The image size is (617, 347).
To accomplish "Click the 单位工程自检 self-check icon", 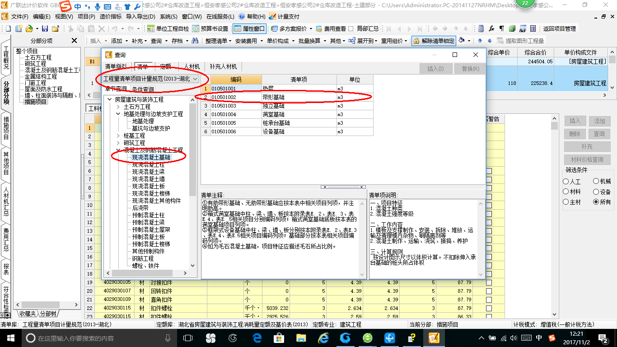I will pyautogui.click(x=151, y=28).
